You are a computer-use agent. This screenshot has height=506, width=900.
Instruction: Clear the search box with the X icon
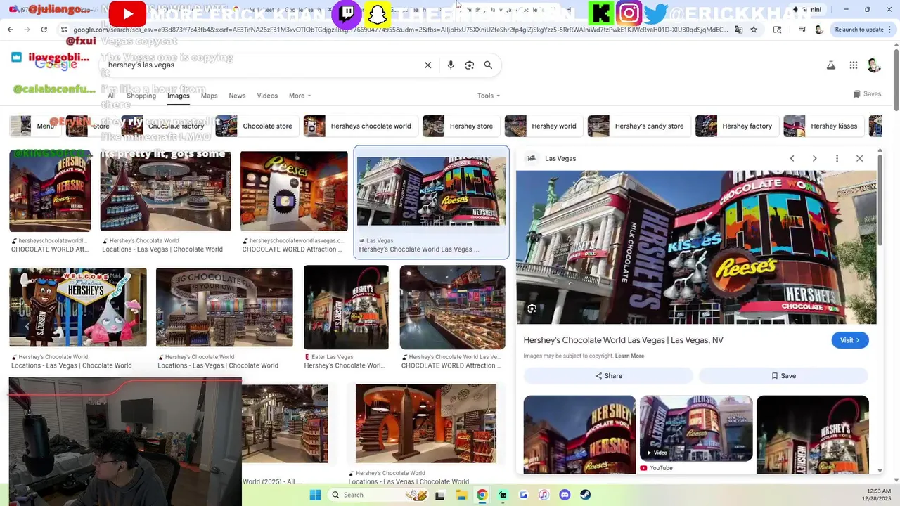[427, 65]
